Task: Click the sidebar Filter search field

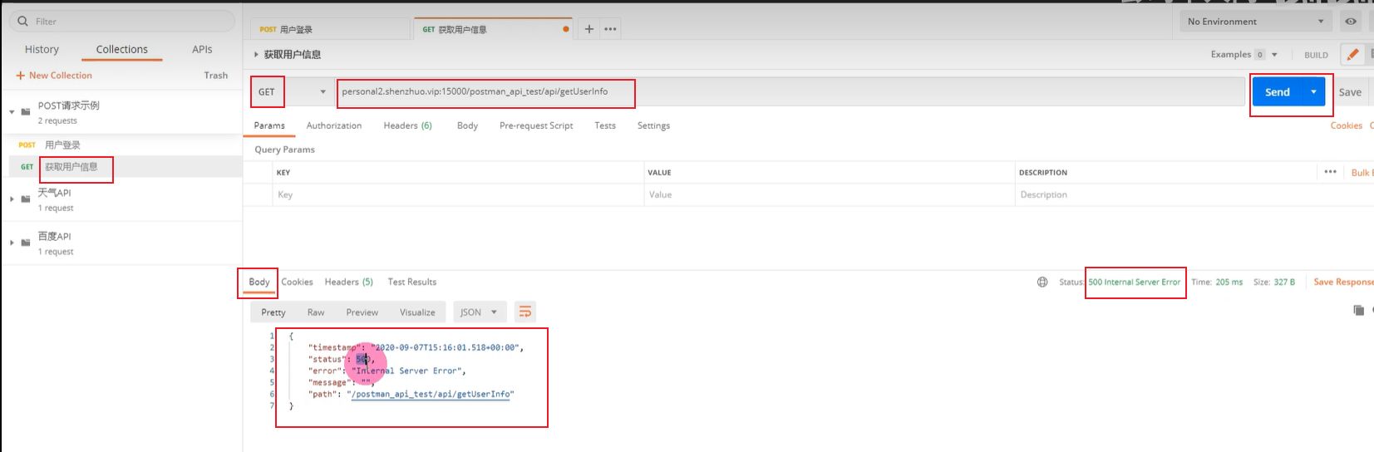Action: [125, 22]
